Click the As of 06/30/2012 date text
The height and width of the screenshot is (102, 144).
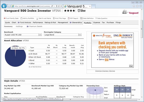[35, 67]
